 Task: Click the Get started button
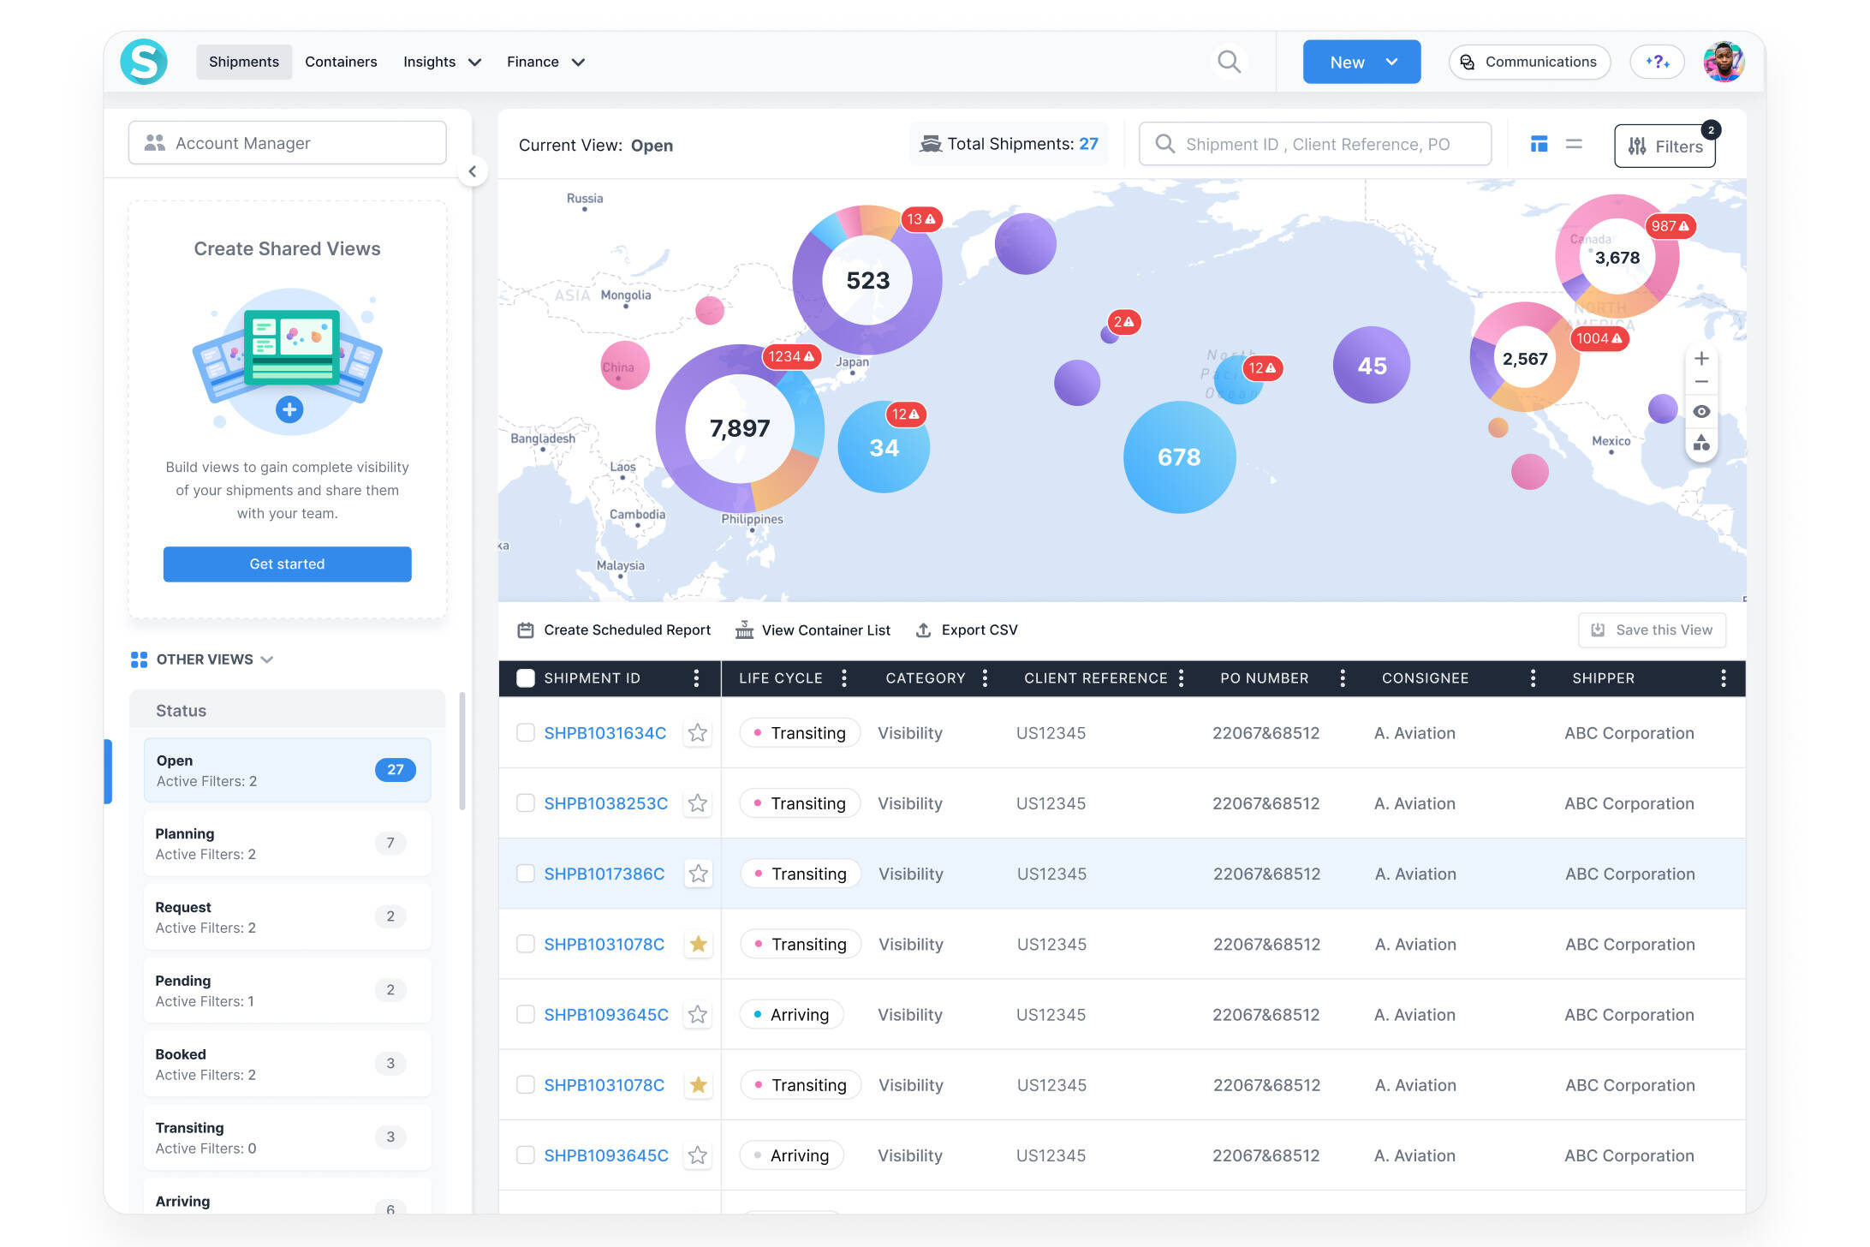pos(287,564)
